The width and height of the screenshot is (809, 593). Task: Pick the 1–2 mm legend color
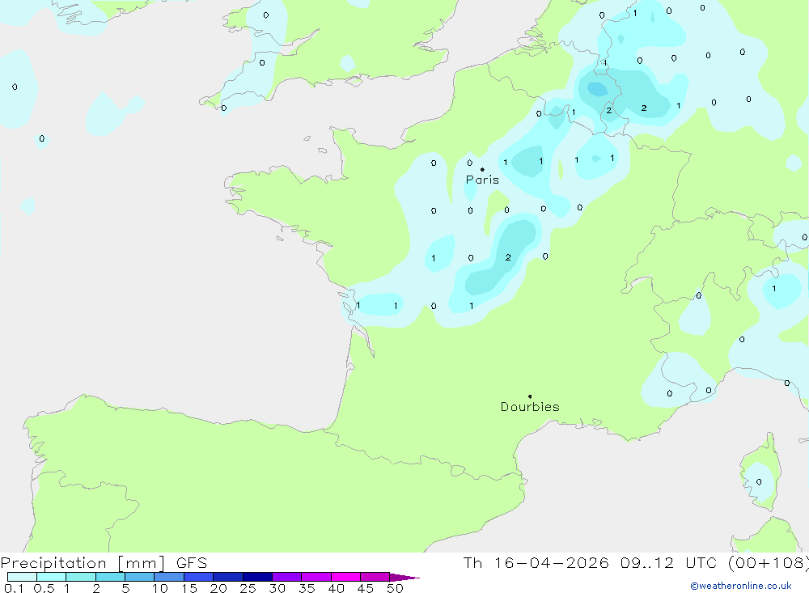(x=81, y=577)
